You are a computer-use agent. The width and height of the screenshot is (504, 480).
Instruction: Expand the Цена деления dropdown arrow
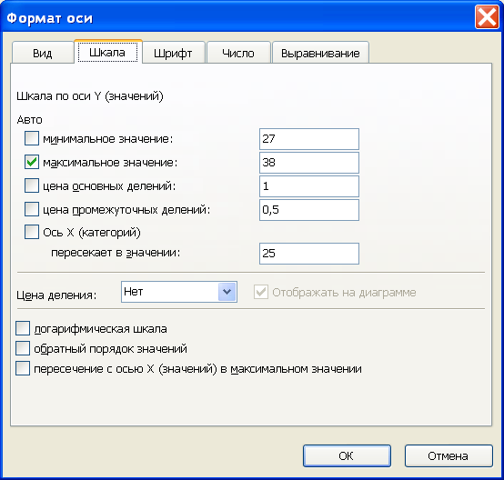(227, 292)
